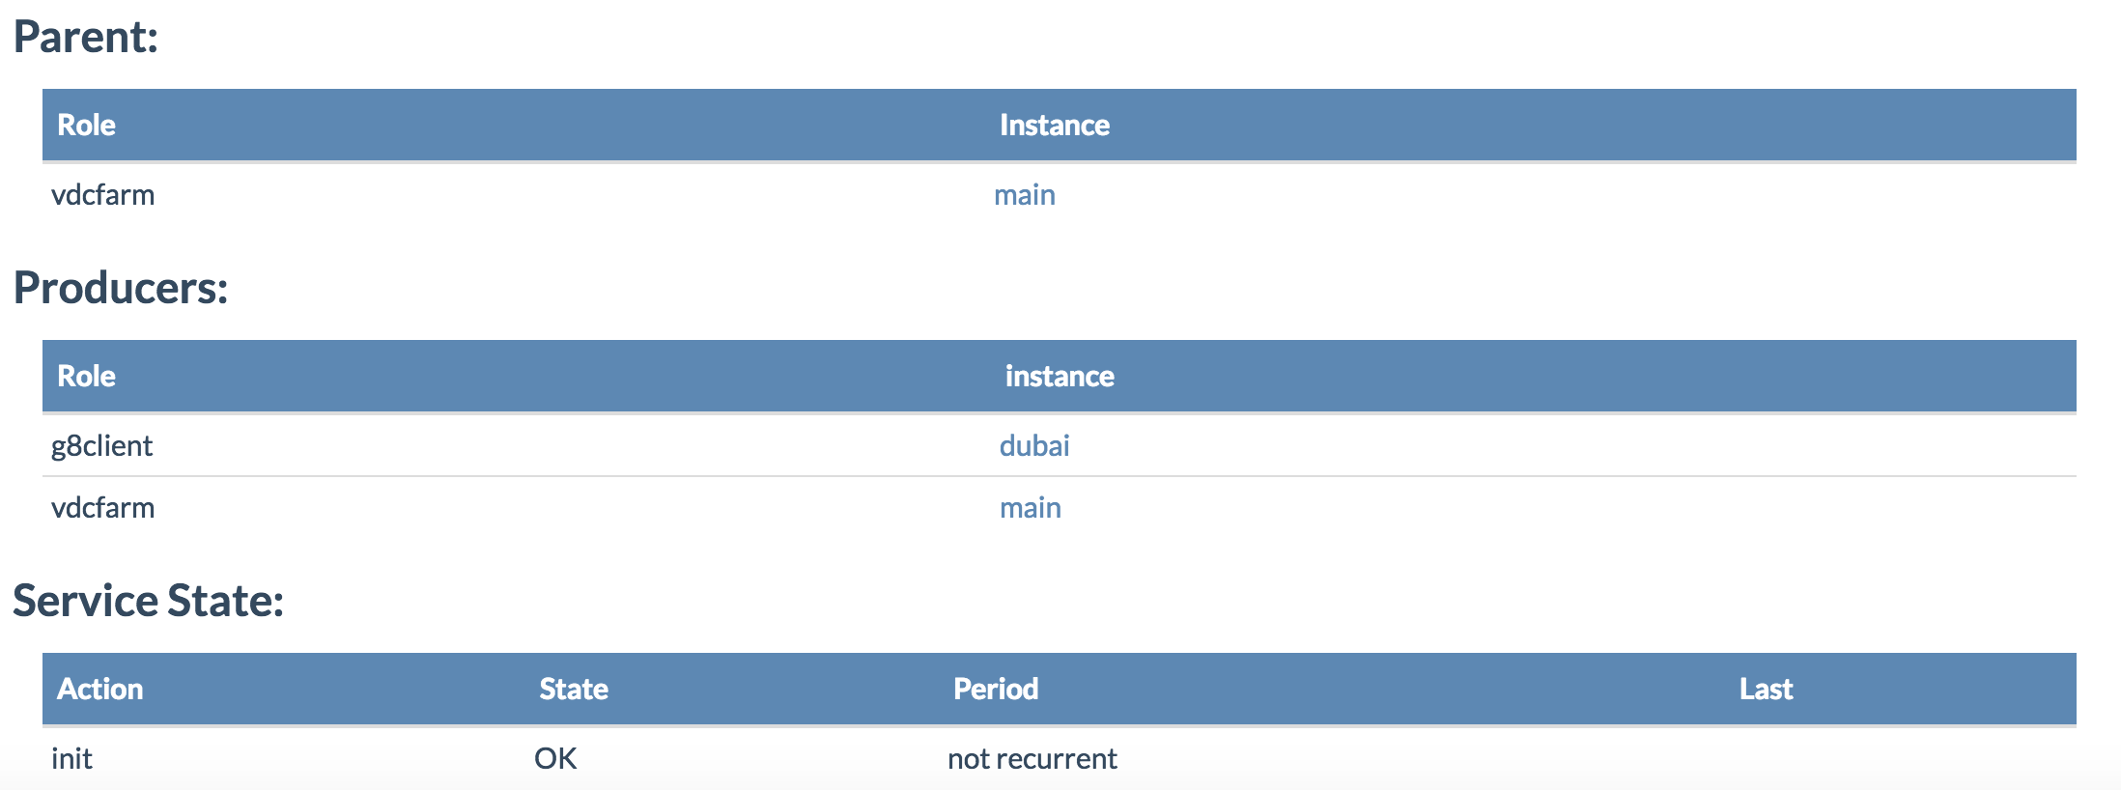Click the Action column header
2121x790 pixels.
(x=99, y=690)
